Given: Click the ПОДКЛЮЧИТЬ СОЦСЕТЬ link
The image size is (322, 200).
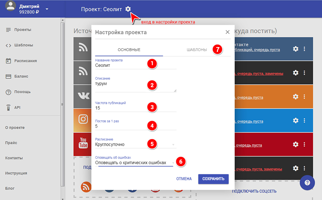Looking at the screenshot, I should pos(254,191).
